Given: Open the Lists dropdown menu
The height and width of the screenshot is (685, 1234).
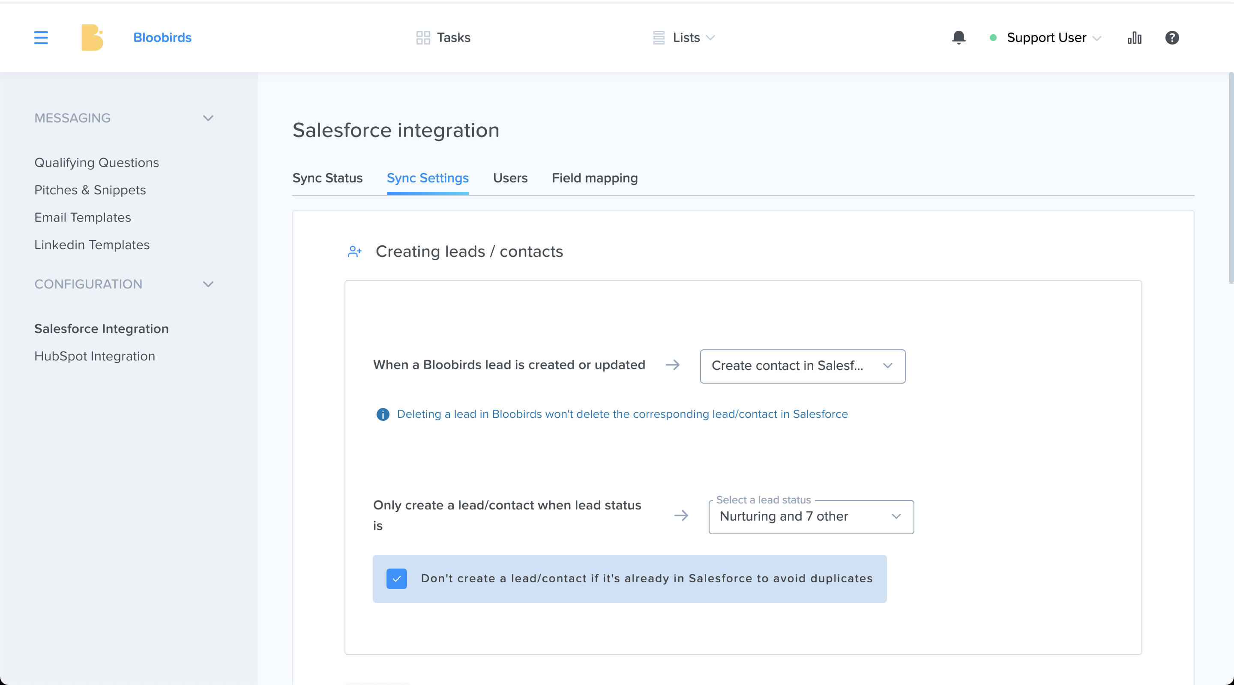Looking at the screenshot, I should click(685, 37).
